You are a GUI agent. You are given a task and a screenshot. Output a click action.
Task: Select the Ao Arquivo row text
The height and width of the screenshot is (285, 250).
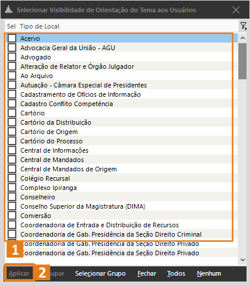tap(37, 76)
